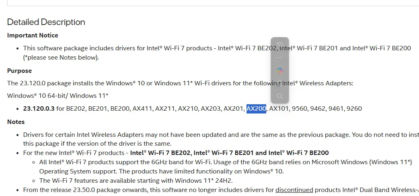Click 'The Wi-Fi 7 features are available' note

[136, 180]
